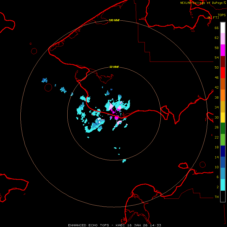The image size is (227, 227).
Task: Click the legend value 42
Action: (217, 88)
